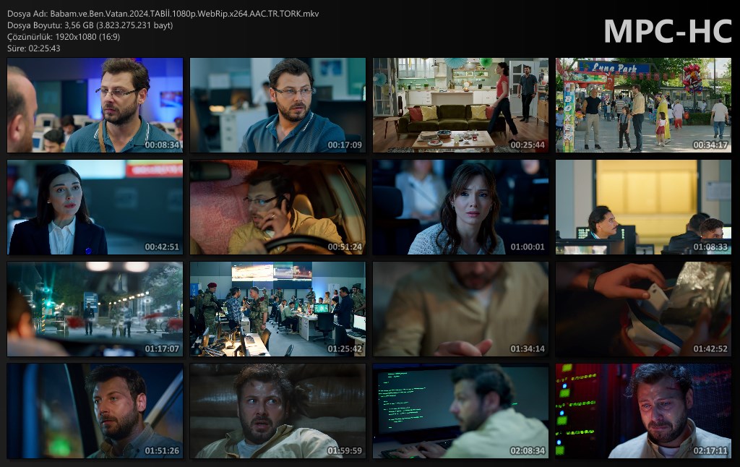740x467 pixels.
Task: Select the thumbnail stamped 01:00:01
Action: [460, 207]
